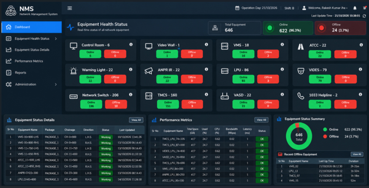The height and width of the screenshot is (188, 369).
Task: Click info icon on LPU card
Action: (x=282, y=69)
